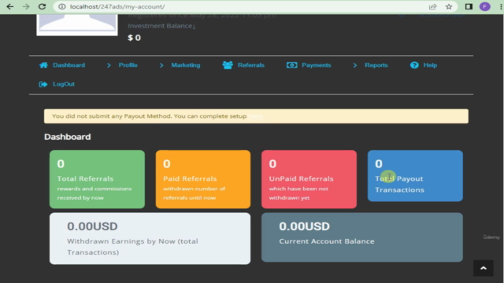Click the blue Total Payout Transactions card
504x283 pixels.
(x=415, y=176)
